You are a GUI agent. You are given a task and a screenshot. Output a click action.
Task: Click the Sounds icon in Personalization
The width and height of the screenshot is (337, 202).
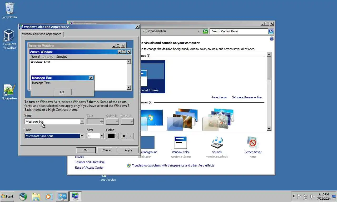click(217, 143)
